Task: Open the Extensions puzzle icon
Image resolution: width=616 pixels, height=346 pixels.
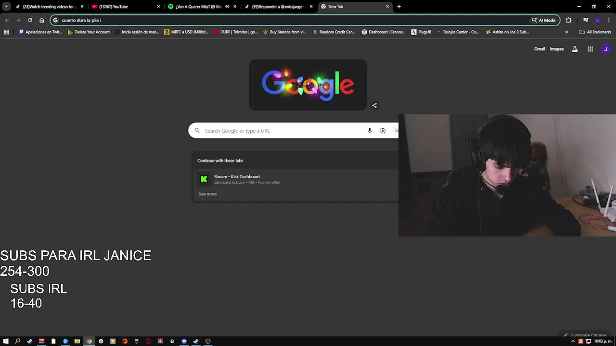Action: click(x=569, y=20)
